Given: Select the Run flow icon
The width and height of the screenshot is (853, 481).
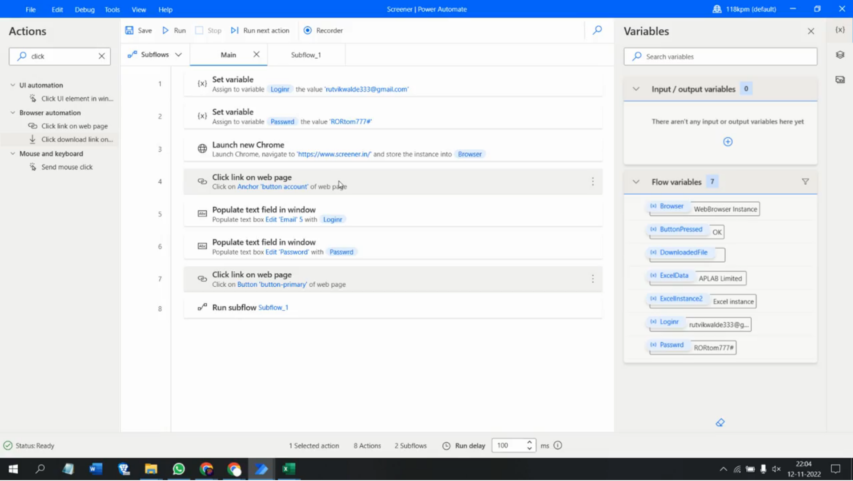Looking at the screenshot, I should point(165,30).
